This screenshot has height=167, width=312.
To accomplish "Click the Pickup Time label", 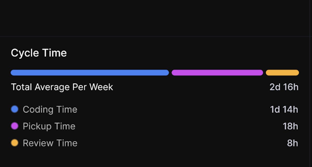I will click(49, 126).
